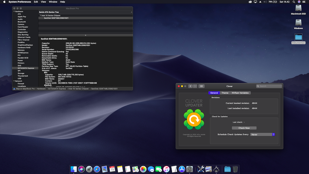Open Notes app in dock
309x174 pixels.
[x=120, y=169]
